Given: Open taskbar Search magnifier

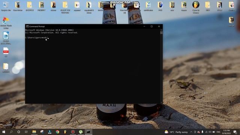Looking at the screenshot, I should click(x=11, y=132).
